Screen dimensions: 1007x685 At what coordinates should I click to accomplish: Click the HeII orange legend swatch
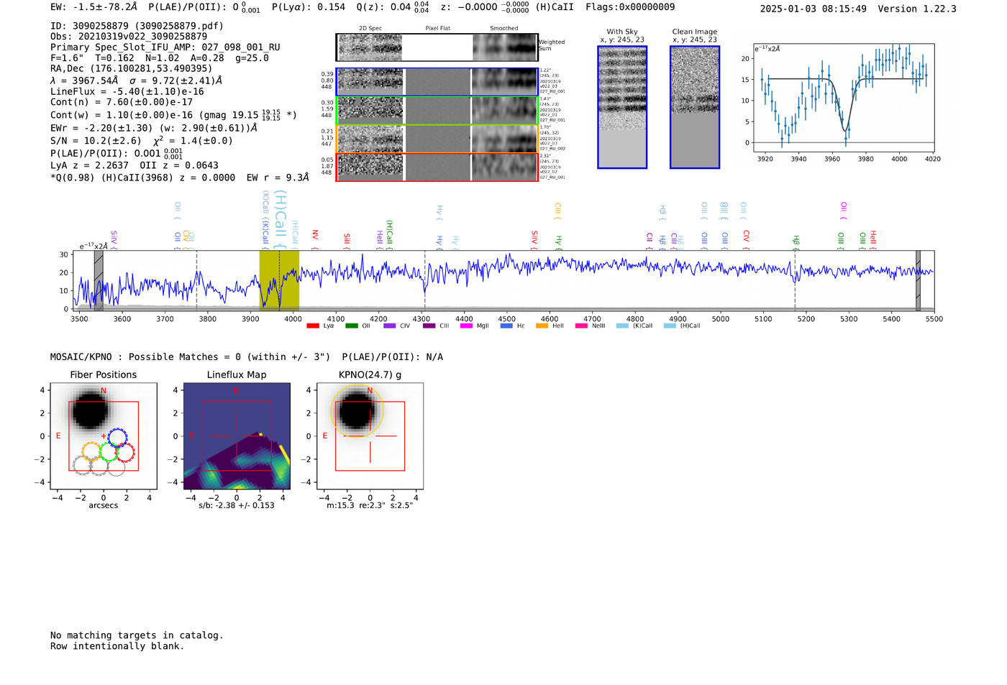coord(542,326)
